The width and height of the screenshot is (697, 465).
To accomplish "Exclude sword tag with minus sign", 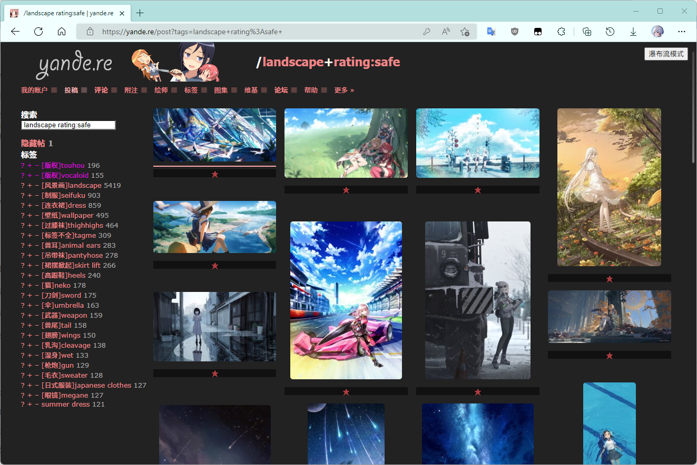I will (37, 295).
